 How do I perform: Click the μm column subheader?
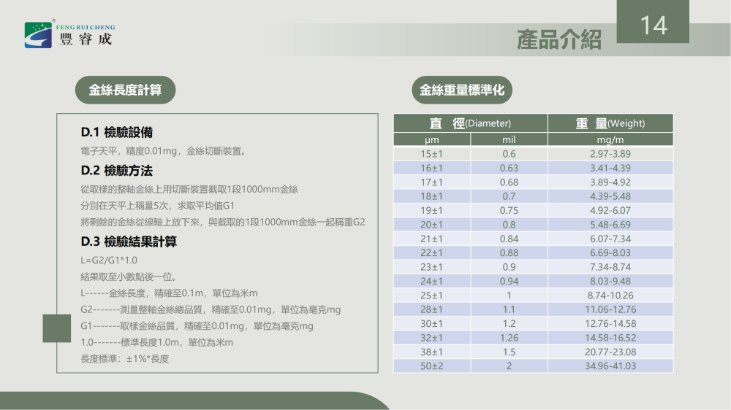[x=432, y=139]
